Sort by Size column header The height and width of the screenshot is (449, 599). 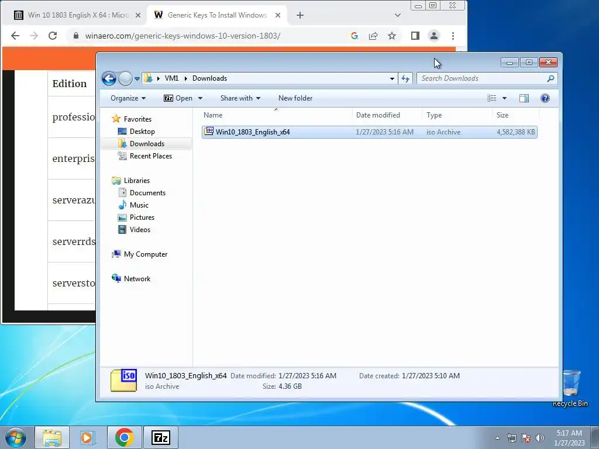click(516, 115)
